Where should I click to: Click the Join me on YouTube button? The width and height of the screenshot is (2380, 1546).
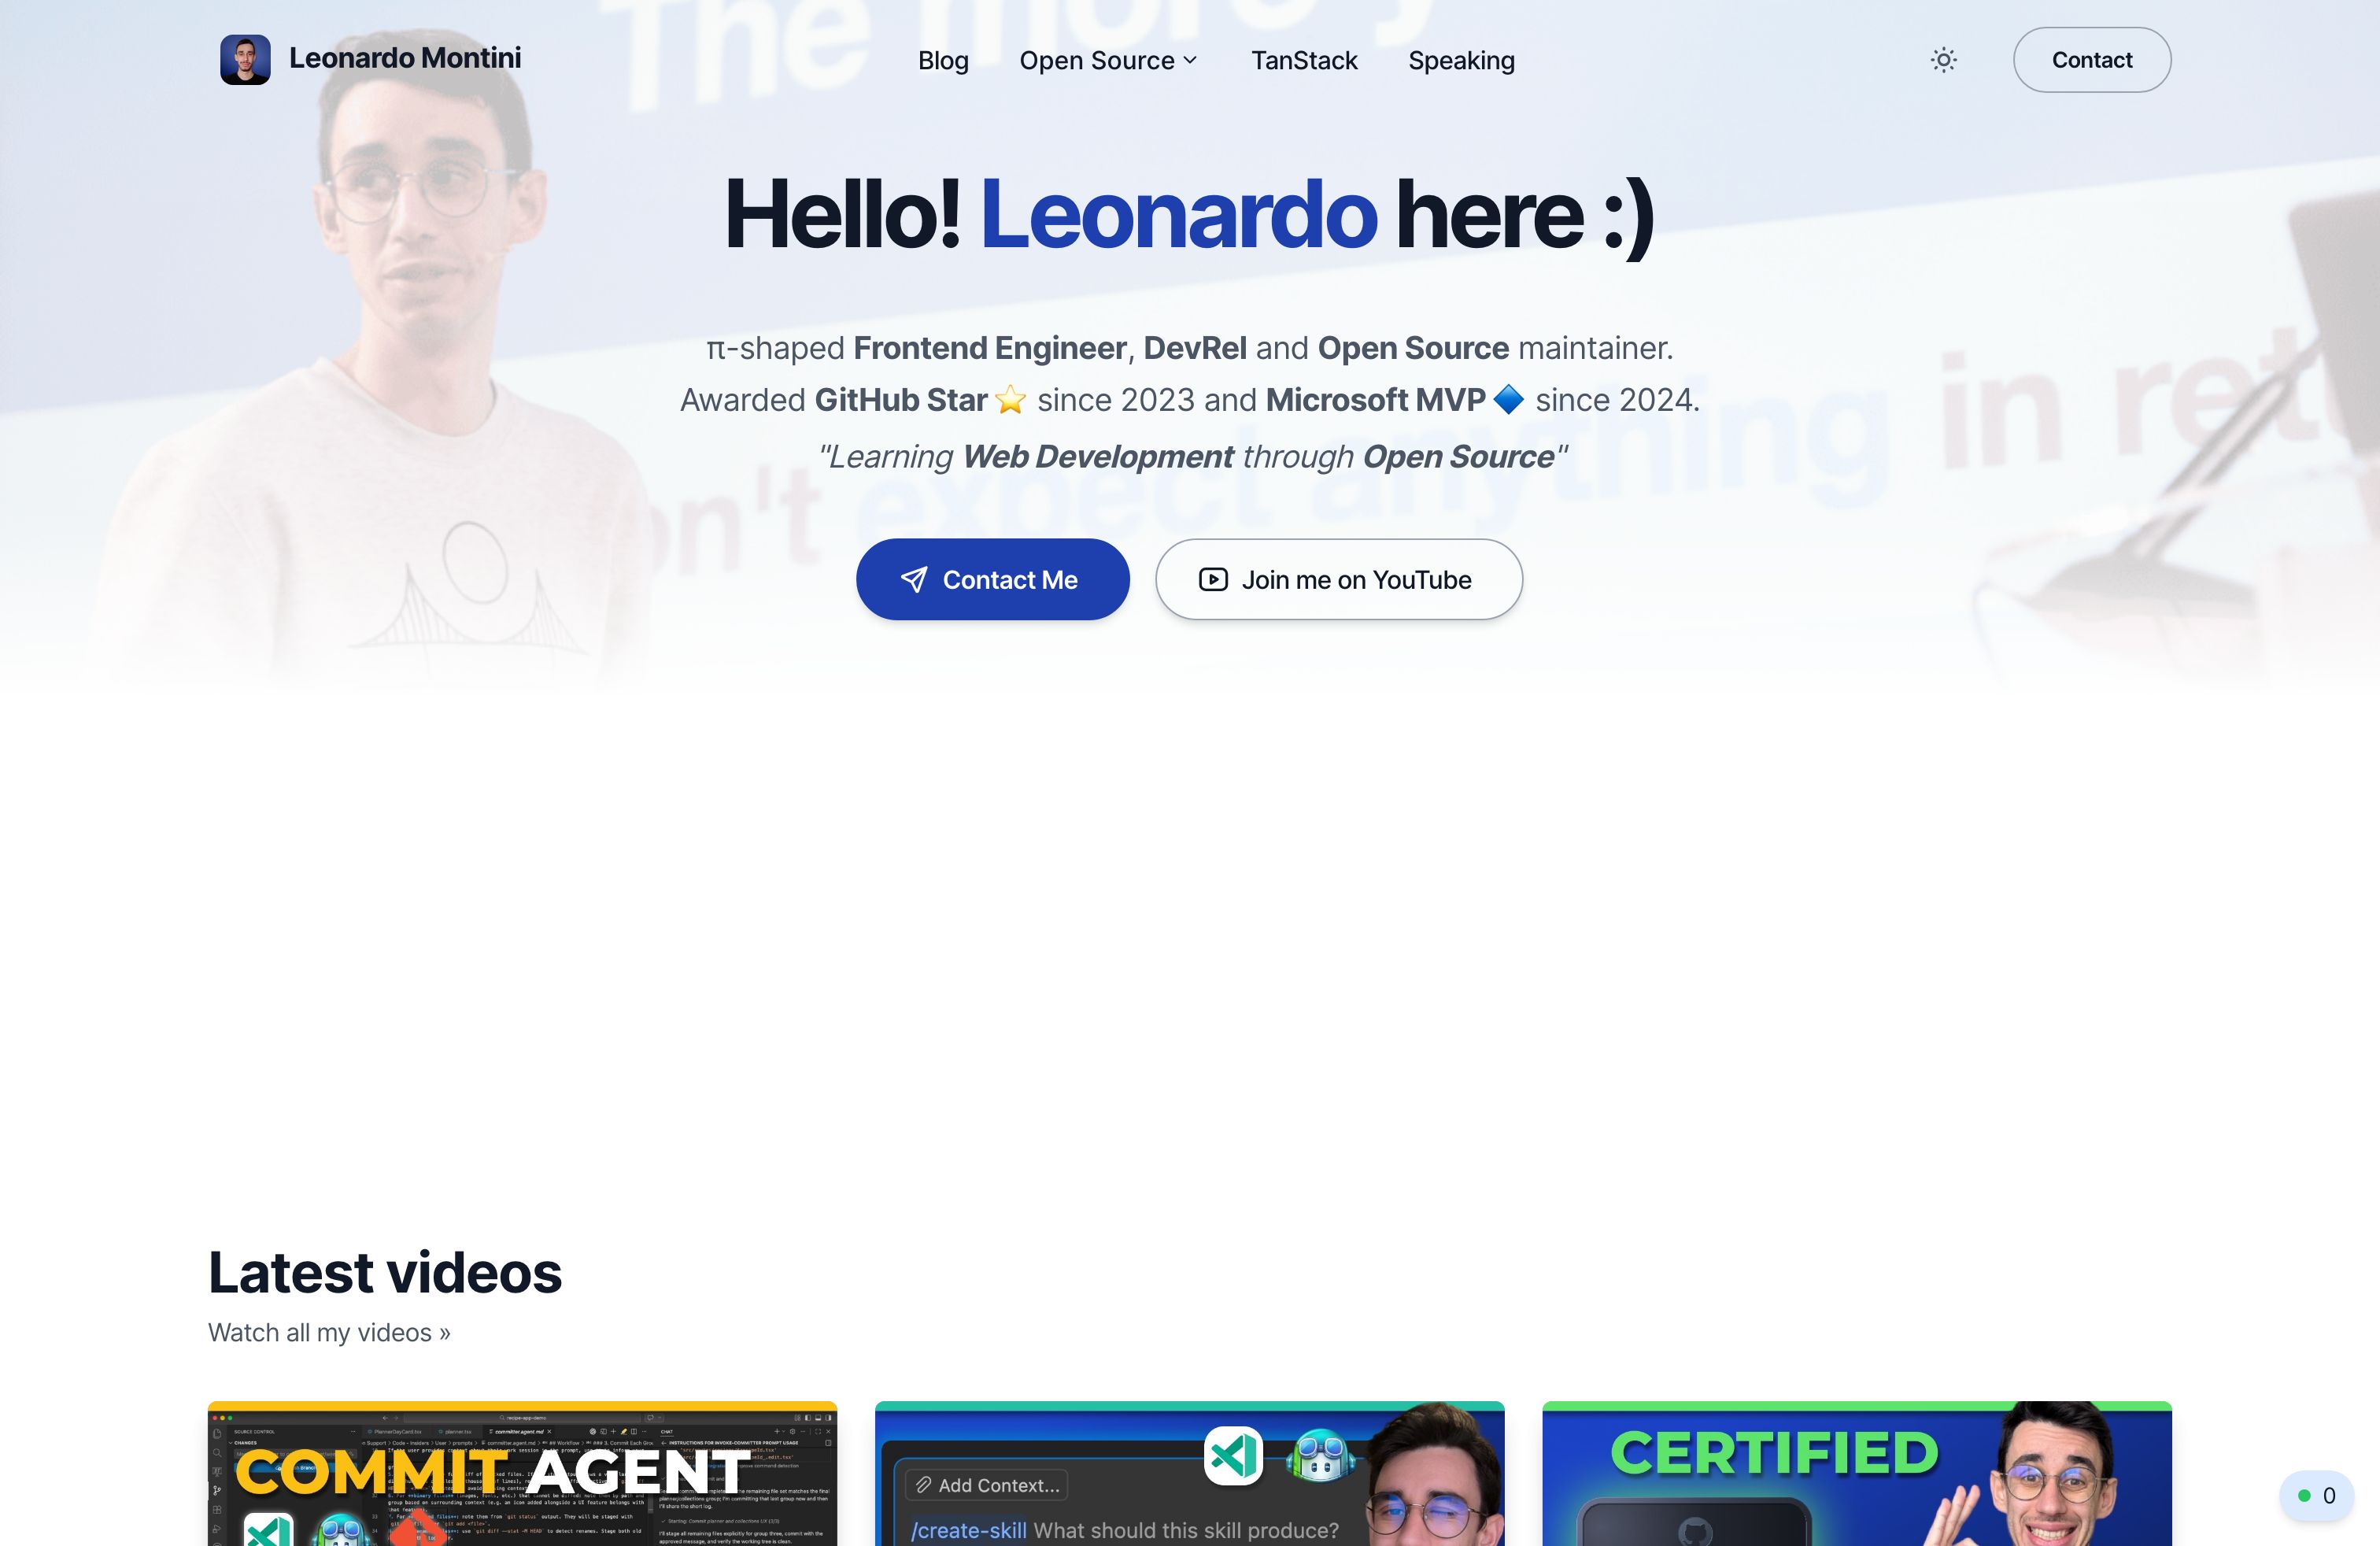pos(1338,579)
